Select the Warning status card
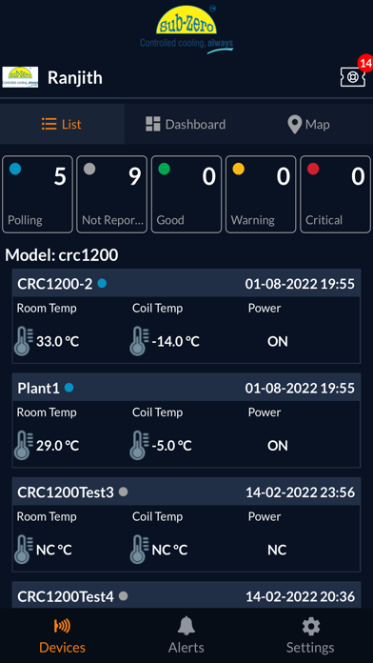This screenshot has width=373, height=663. click(x=261, y=194)
